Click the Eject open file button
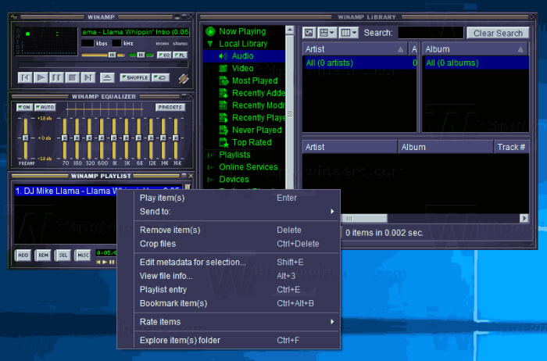 click(x=107, y=77)
